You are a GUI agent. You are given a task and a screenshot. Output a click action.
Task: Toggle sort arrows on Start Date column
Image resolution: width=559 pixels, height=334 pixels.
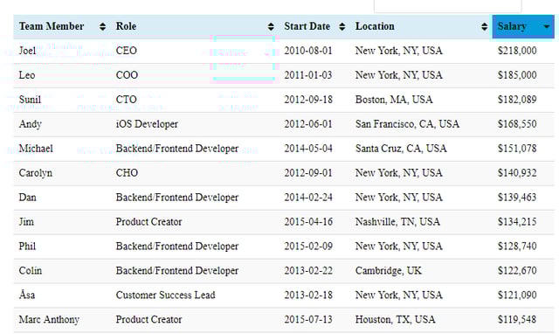[x=342, y=27]
